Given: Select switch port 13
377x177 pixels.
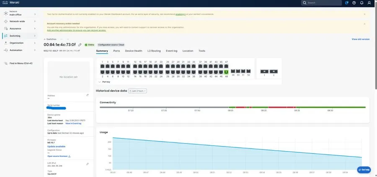Looking at the screenshot, I should pos(135,66).
